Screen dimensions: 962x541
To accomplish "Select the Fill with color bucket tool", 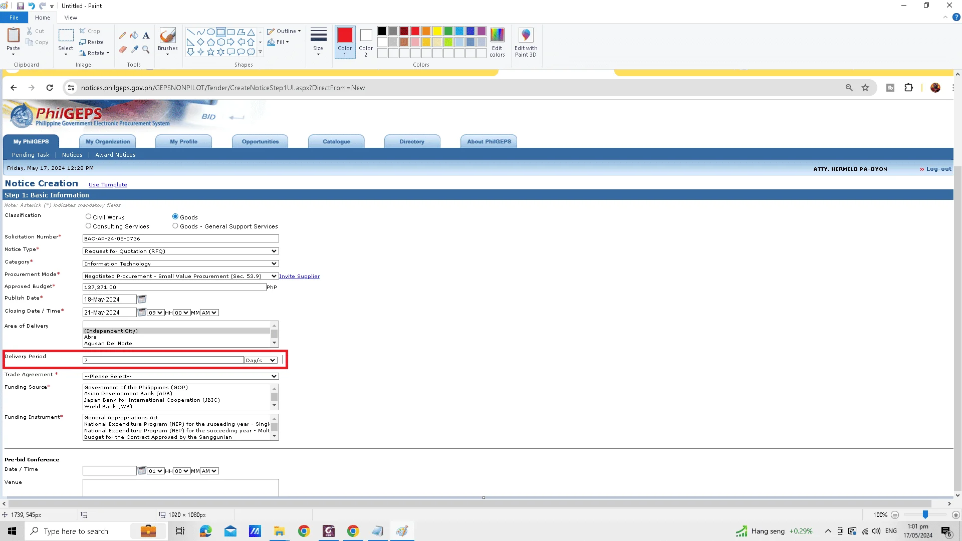I will [x=134, y=36].
